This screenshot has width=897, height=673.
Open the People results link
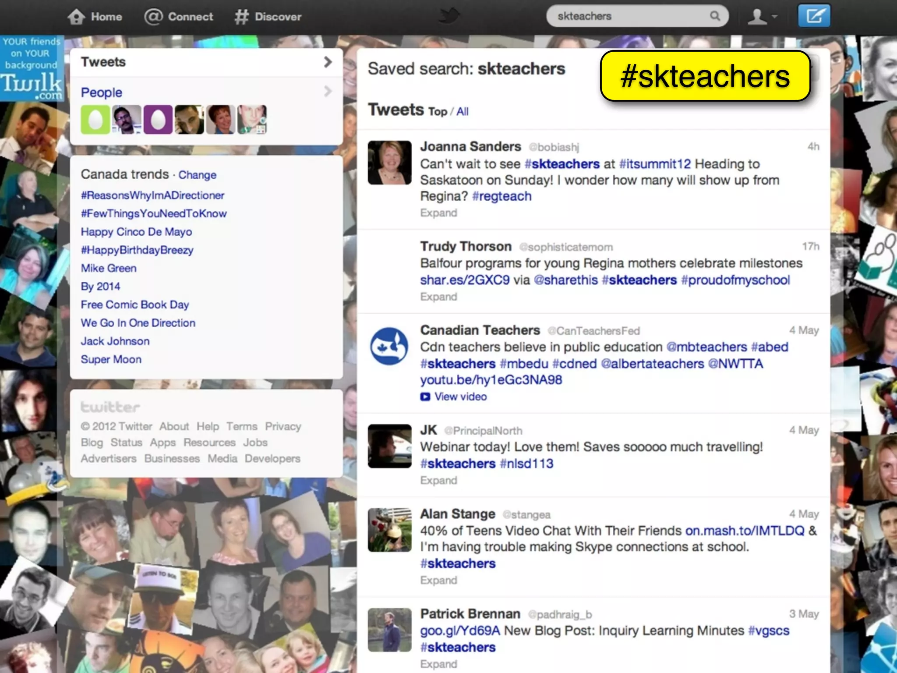(x=102, y=92)
